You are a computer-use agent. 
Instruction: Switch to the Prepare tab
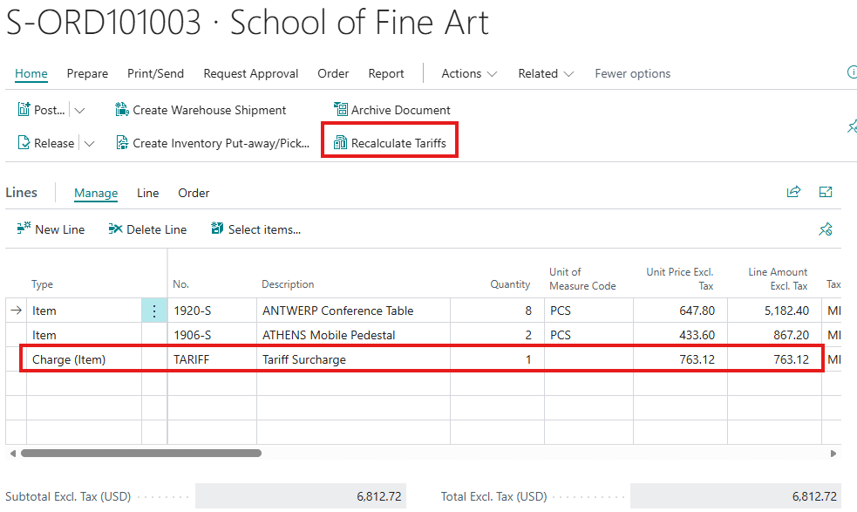(x=87, y=74)
